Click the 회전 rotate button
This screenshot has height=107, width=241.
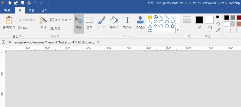[x=55, y=28]
